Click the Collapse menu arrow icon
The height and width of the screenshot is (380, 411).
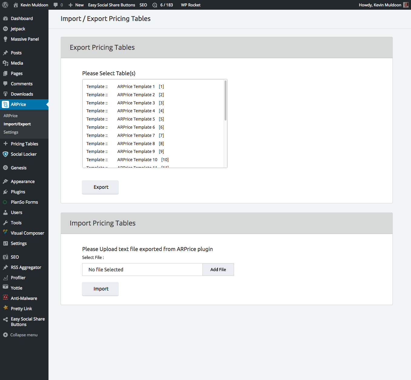pyautogui.click(x=5, y=335)
